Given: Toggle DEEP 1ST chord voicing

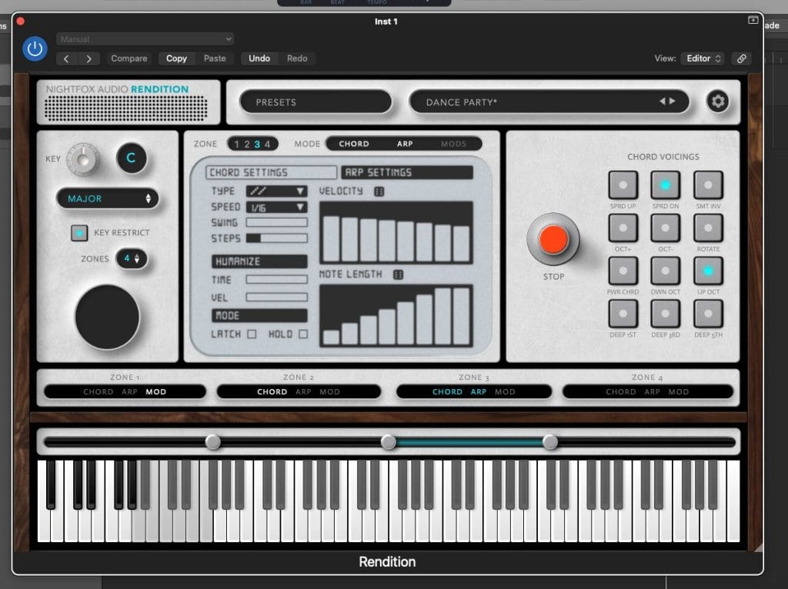Looking at the screenshot, I should (623, 313).
